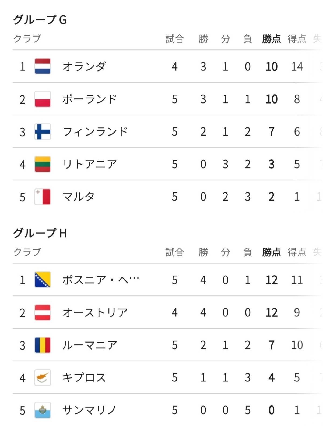Viewport: 323px width, 435px height.
Task: Click the San Marino flag icon
Action: pyautogui.click(x=43, y=410)
